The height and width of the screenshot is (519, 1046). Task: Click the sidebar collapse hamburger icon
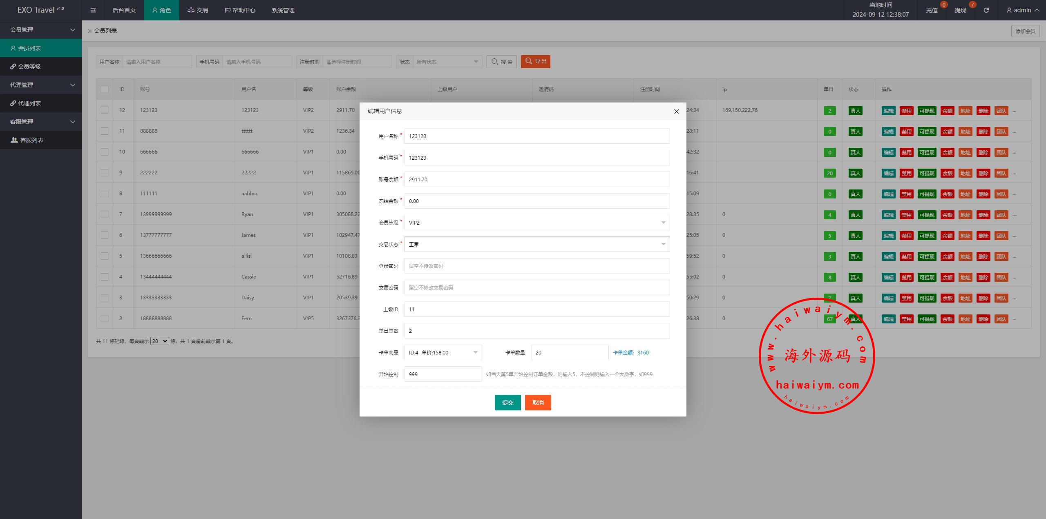(x=93, y=10)
